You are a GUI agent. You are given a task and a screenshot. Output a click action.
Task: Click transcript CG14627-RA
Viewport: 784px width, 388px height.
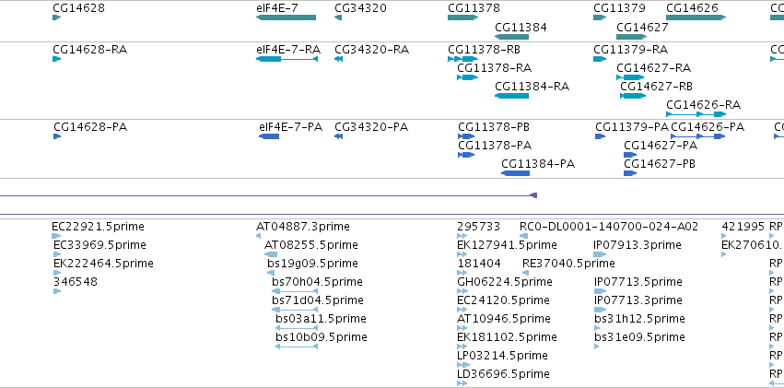tap(653, 68)
